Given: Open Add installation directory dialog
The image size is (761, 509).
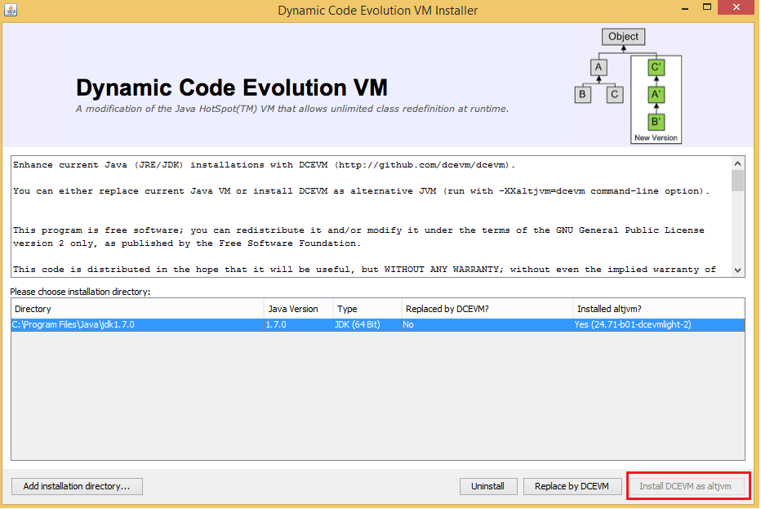Looking at the screenshot, I should [76, 486].
